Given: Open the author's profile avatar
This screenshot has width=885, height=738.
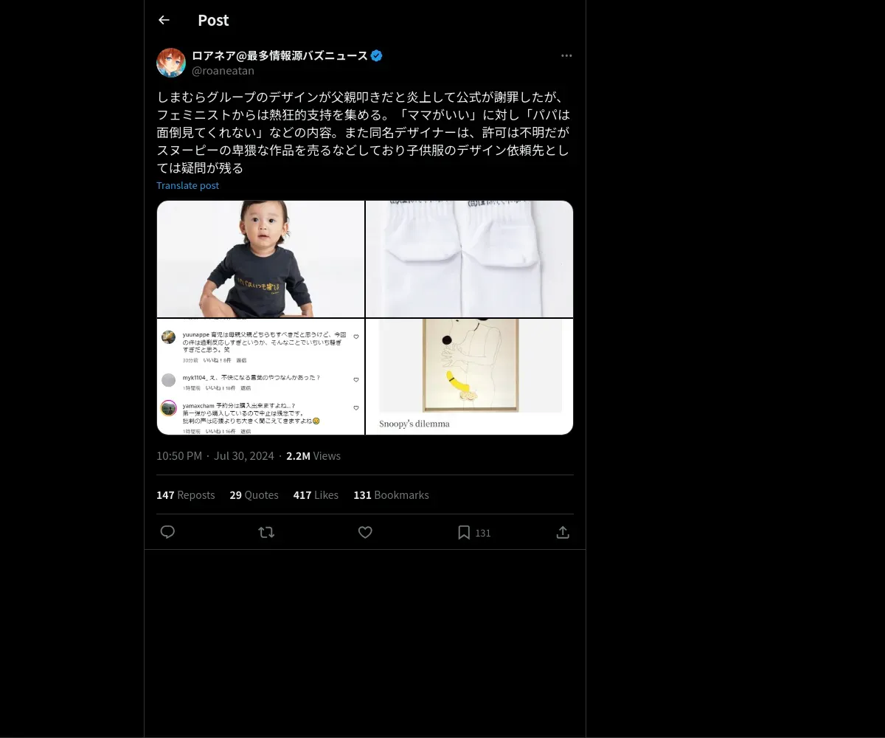Looking at the screenshot, I should (171, 63).
